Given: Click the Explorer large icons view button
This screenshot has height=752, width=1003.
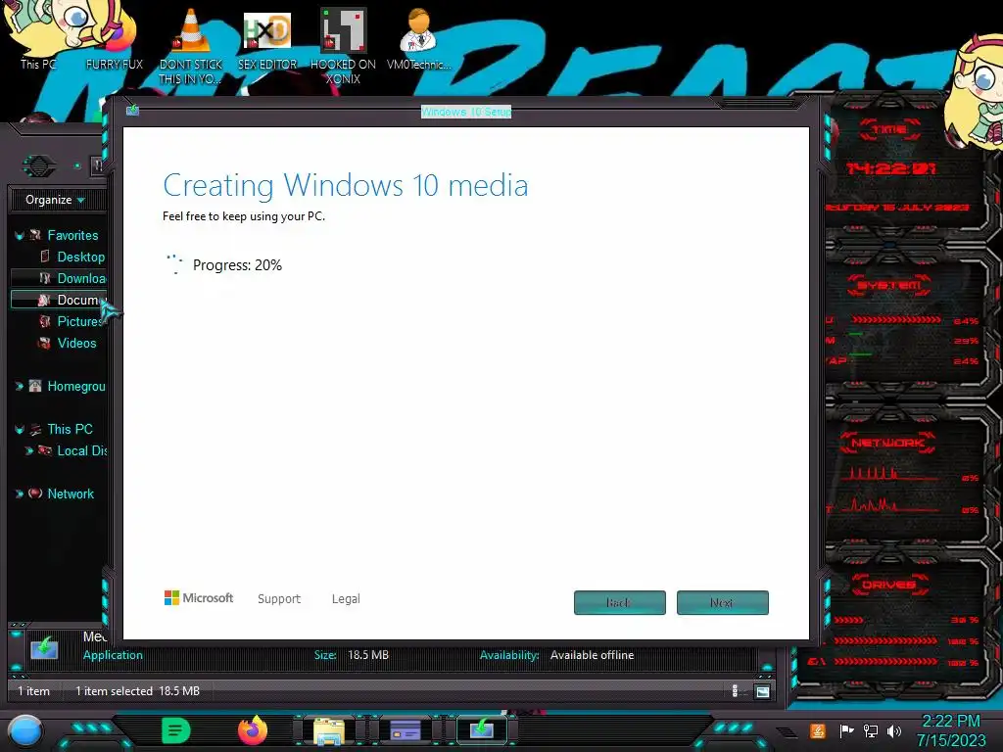Looking at the screenshot, I should [x=762, y=691].
